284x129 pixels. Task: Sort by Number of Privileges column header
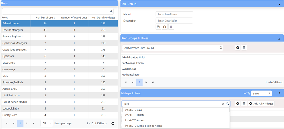click(x=103, y=18)
